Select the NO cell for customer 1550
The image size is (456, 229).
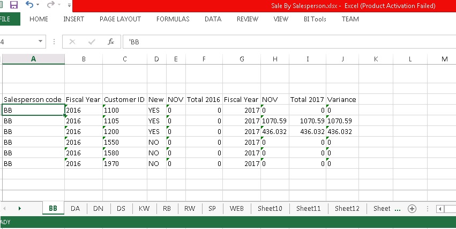point(156,143)
